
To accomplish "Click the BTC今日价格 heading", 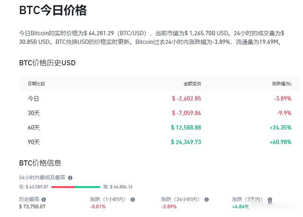I will click(53, 10).
